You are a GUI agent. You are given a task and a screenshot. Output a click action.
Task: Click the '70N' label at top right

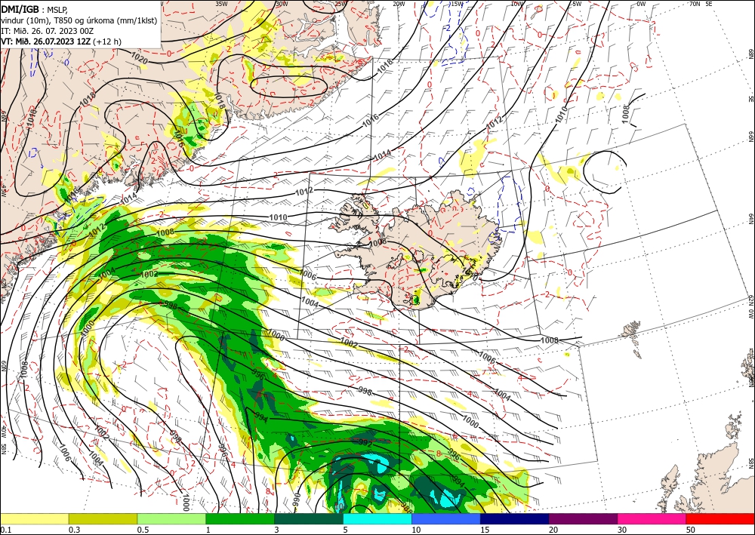695,4
